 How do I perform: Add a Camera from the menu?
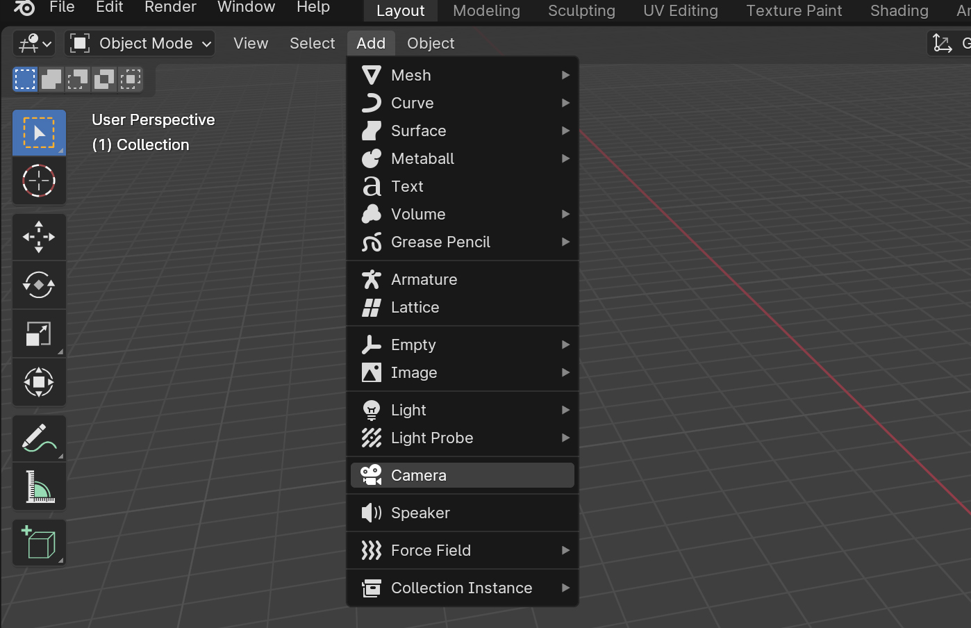point(463,475)
